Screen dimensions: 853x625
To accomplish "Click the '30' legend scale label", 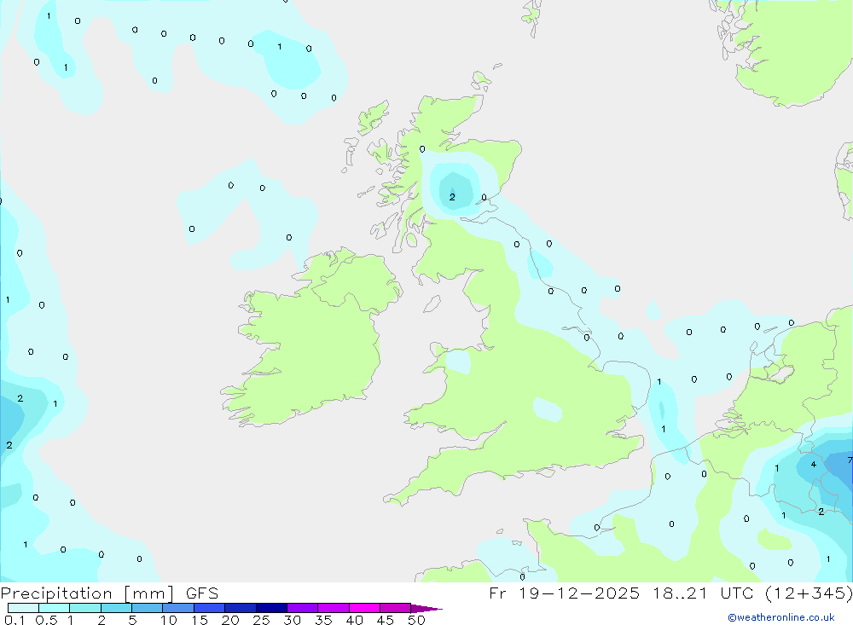I will [292, 620].
